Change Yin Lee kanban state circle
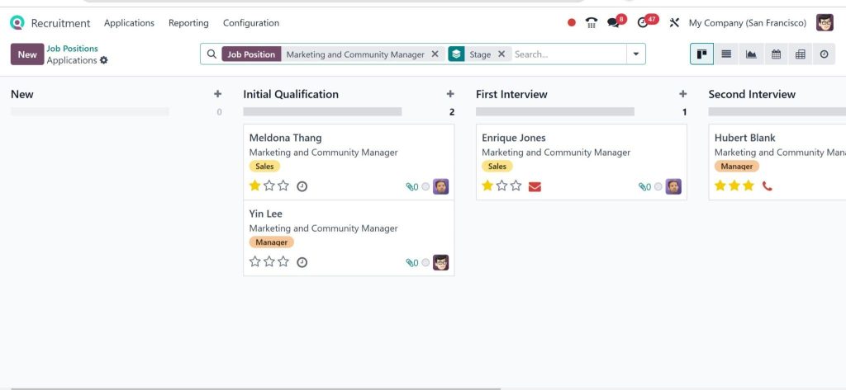 425,262
